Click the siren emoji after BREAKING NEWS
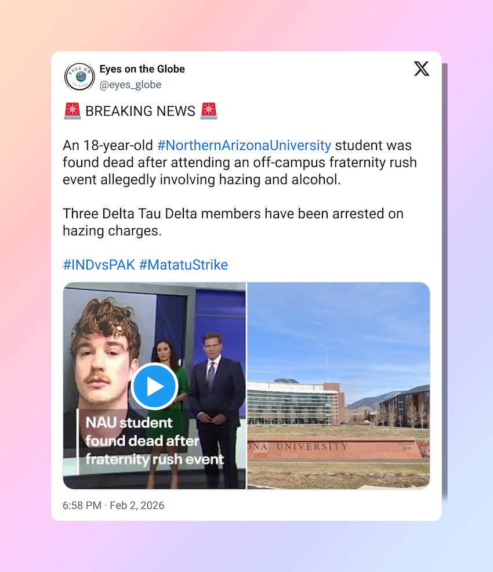Viewport: 493px width, 572px height. (209, 111)
